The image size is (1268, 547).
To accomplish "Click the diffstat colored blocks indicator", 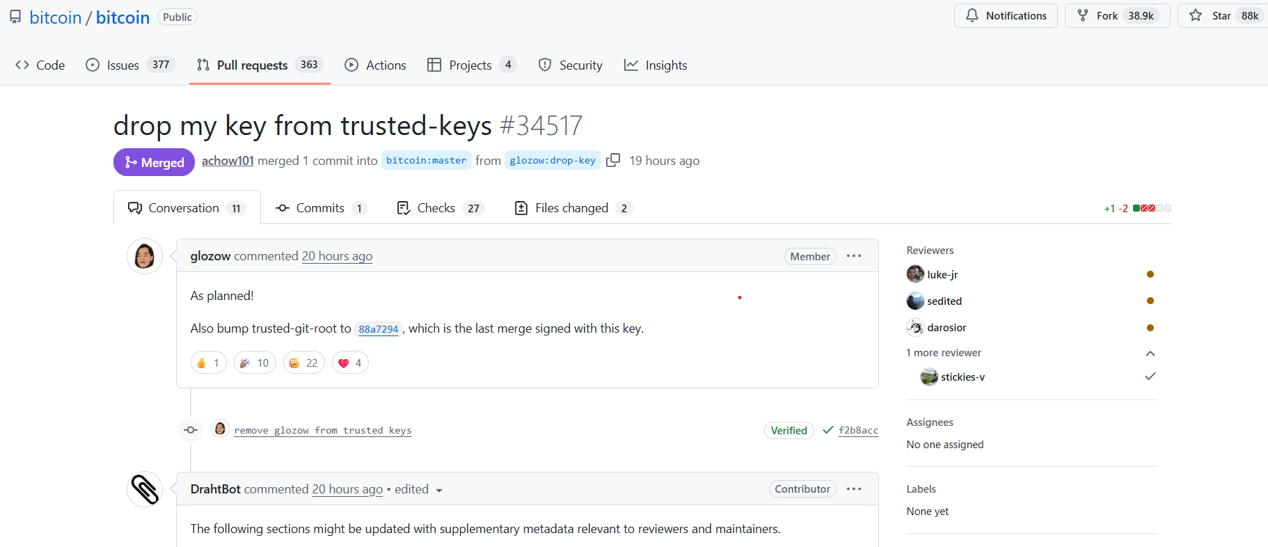I will click(1152, 208).
